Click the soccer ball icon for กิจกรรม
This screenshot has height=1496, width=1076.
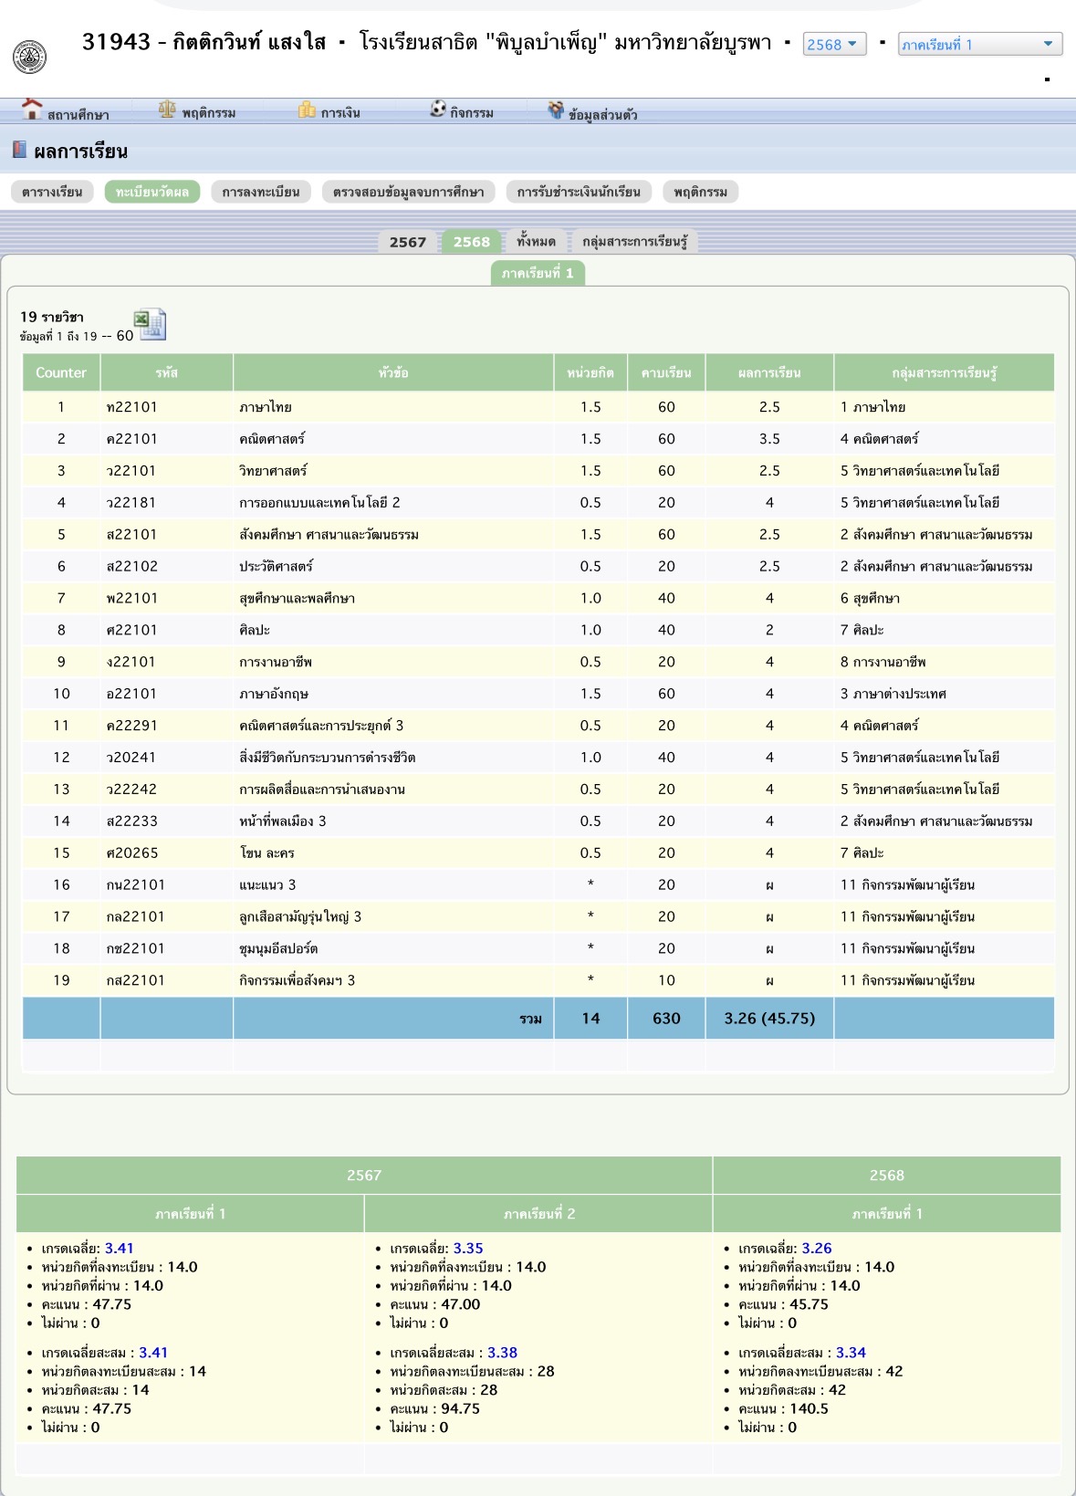[438, 110]
